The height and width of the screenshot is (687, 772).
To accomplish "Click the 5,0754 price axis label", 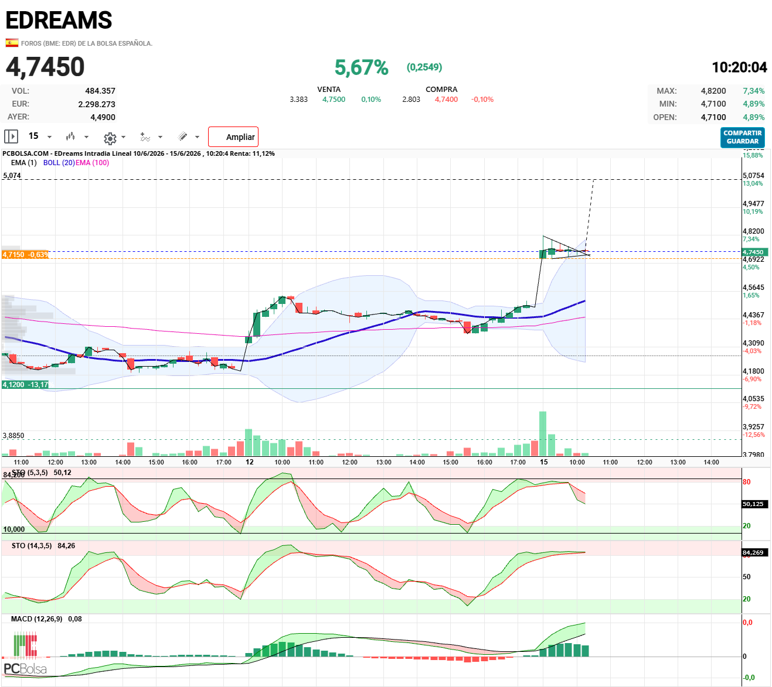I will [x=753, y=176].
